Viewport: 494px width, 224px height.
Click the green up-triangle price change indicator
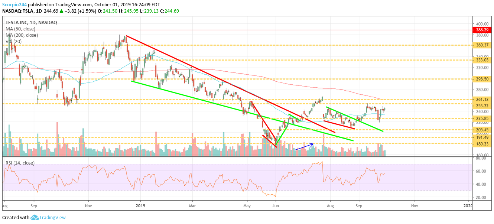(x=61, y=11)
